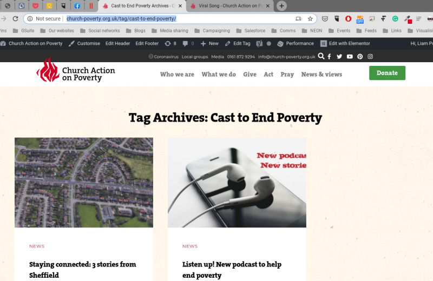Open the Campaigning bookmarks folder

pos(212,31)
